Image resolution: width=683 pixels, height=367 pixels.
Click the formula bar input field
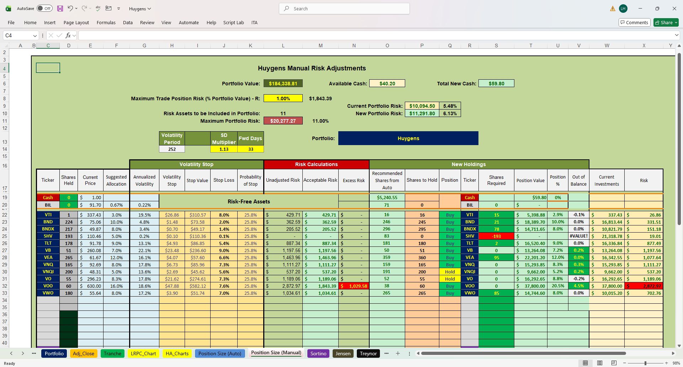(375, 35)
